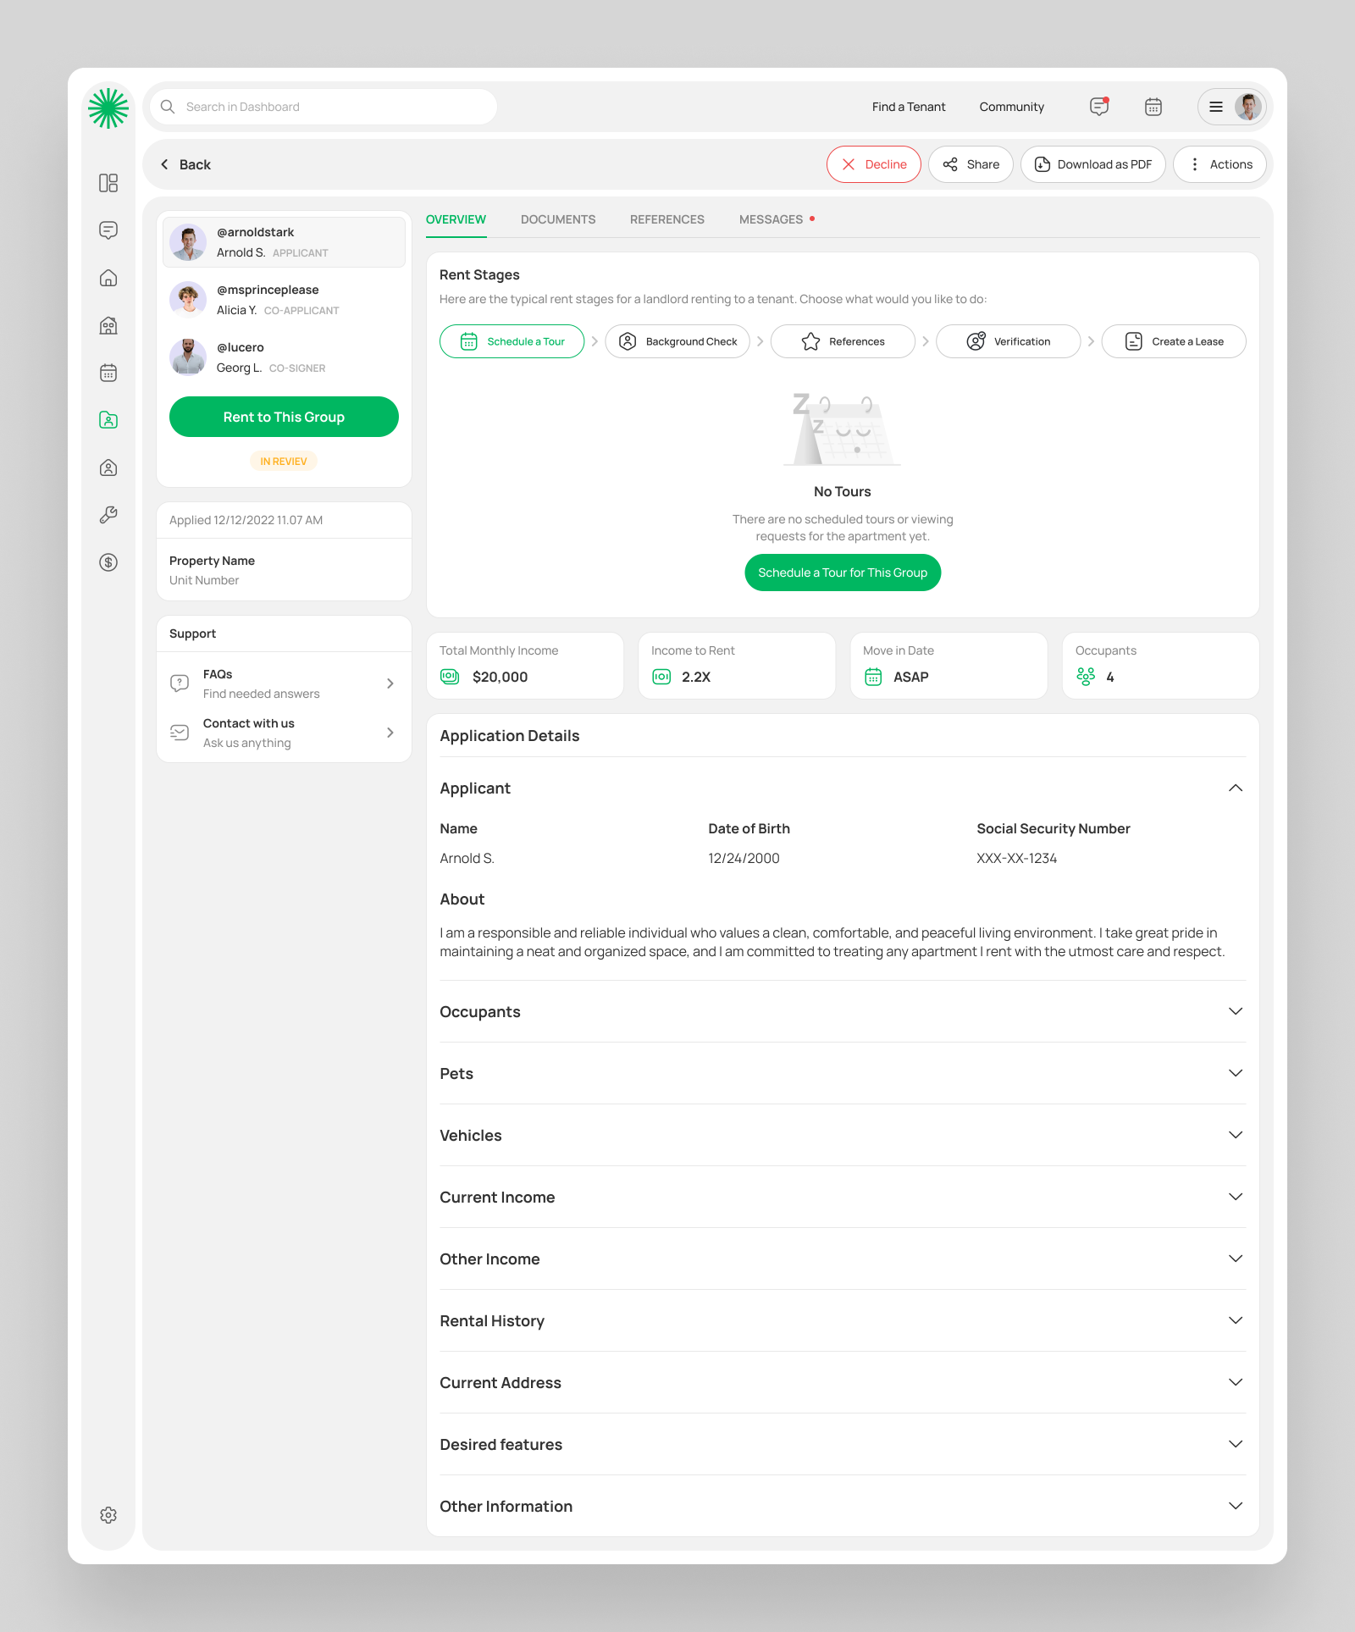Open notifications via top bar chat icon
The image size is (1355, 1632).
1098,107
